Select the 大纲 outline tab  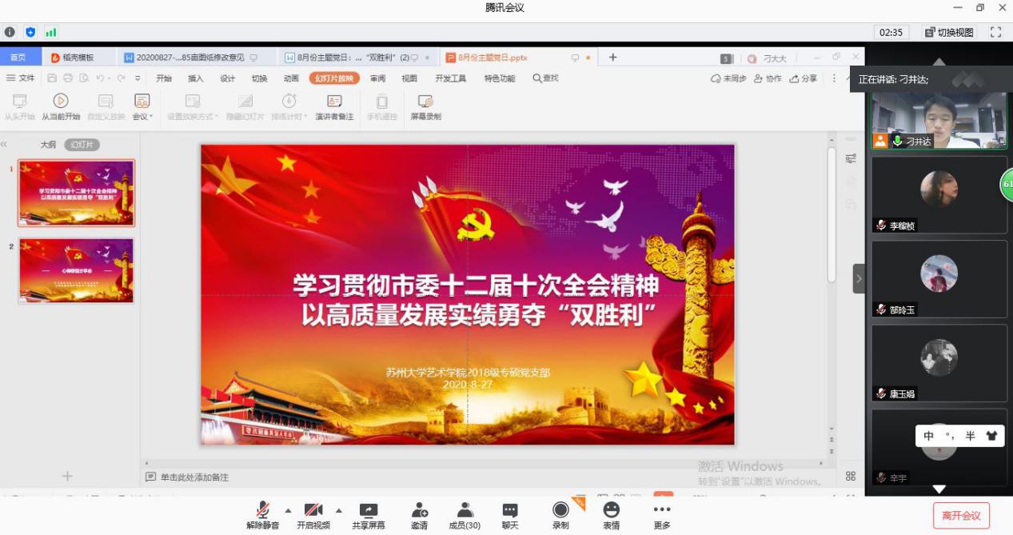49,145
